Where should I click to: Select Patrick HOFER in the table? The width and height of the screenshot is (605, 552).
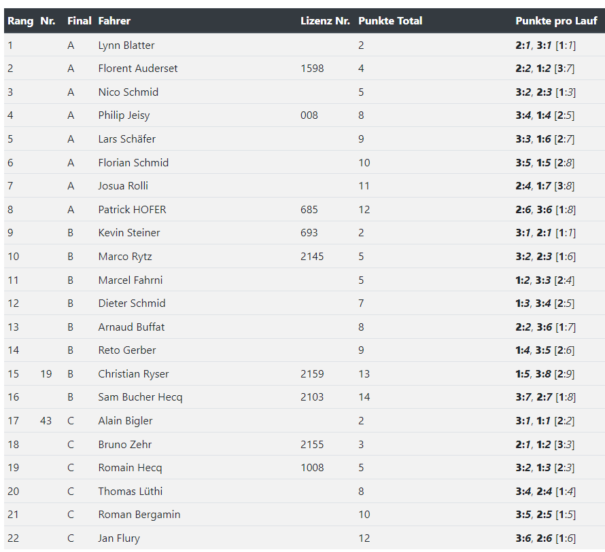coord(132,210)
